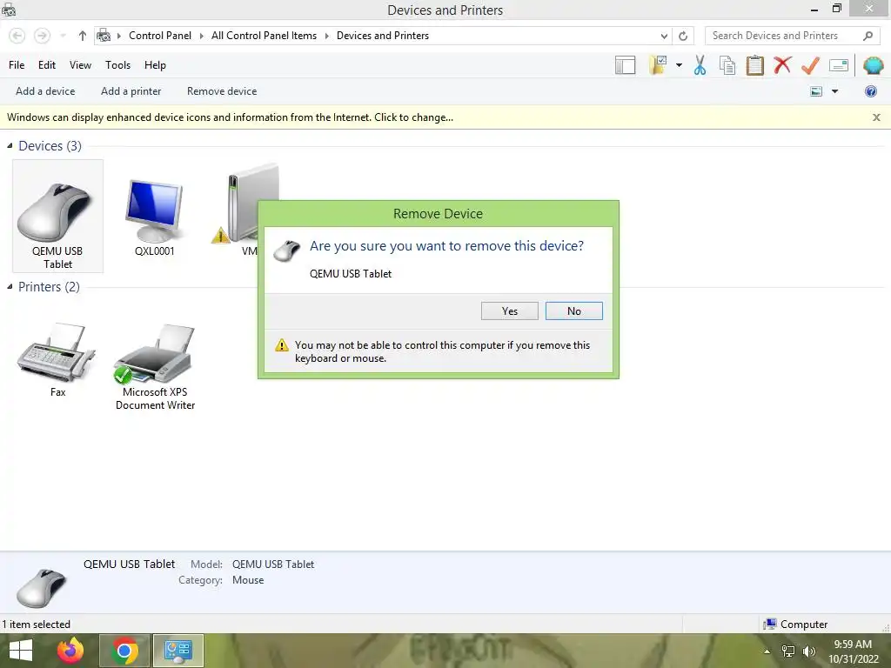
Task: Click the Paste clipboard toolbar icon
Action: point(754,65)
